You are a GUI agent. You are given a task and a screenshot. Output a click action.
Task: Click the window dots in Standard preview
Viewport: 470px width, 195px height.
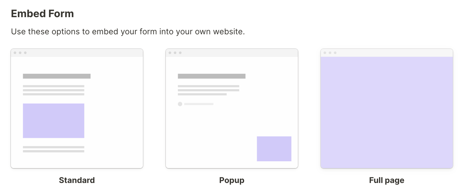pyautogui.click(x=20, y=53)
